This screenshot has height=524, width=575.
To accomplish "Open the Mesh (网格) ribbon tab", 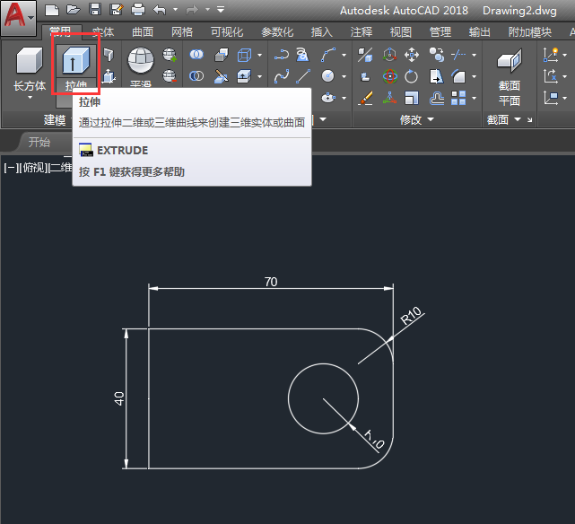I will (x=181, y=31).
